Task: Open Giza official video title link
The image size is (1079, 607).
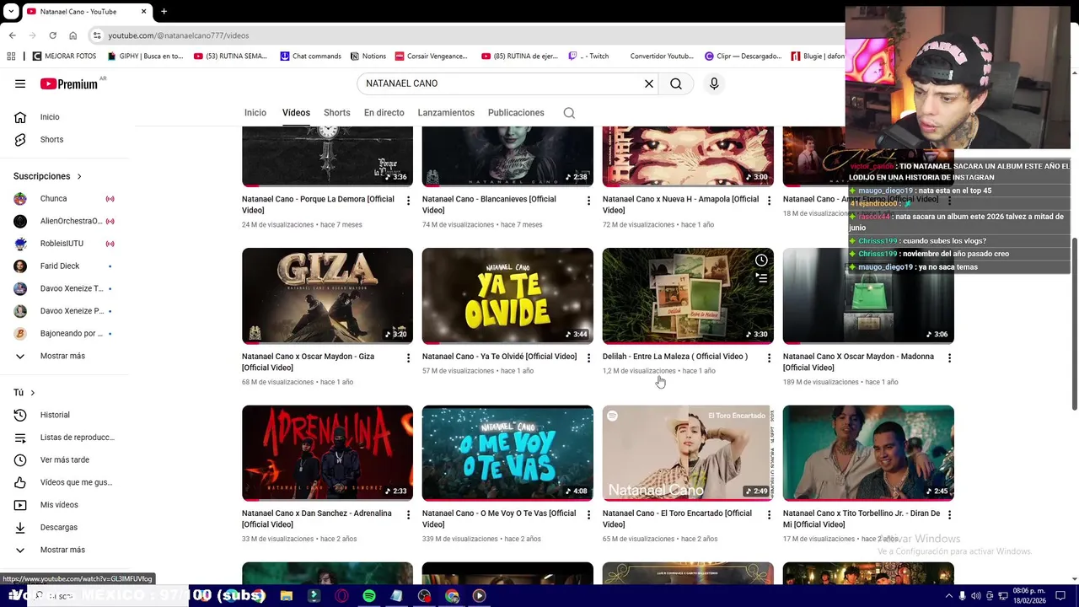Action: click(309, 363)
